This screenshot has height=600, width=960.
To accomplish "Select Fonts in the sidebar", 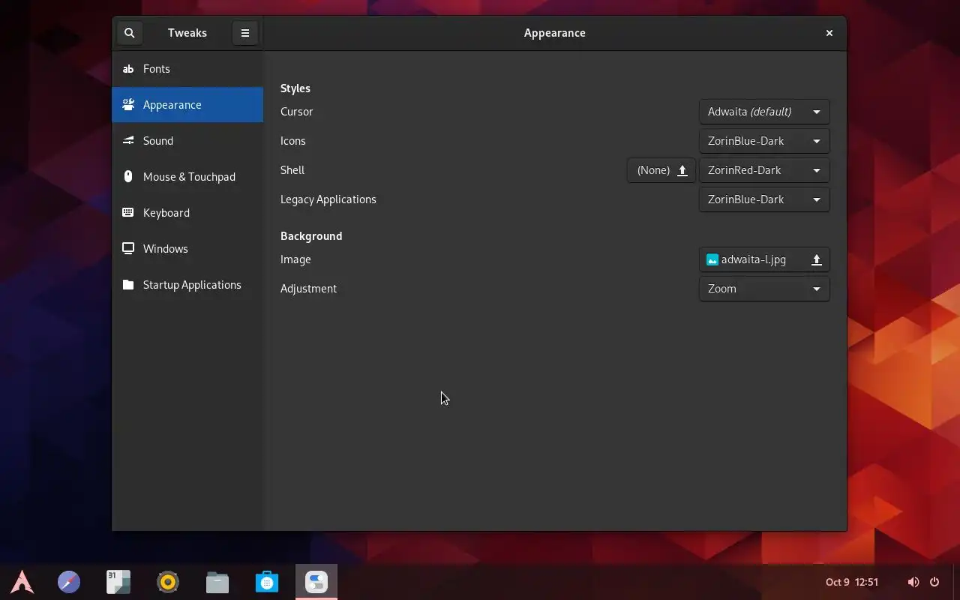I will click(187, 69).
